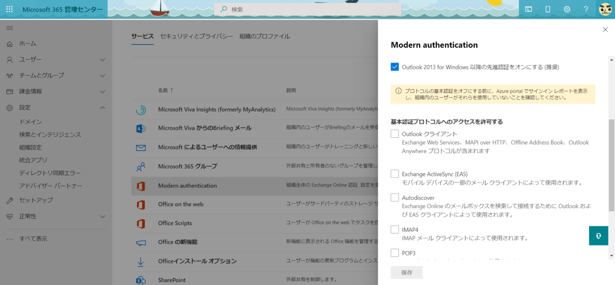615x285 pixels.
Task: Click the Briefing メール row icon
Action: point(140,128)
